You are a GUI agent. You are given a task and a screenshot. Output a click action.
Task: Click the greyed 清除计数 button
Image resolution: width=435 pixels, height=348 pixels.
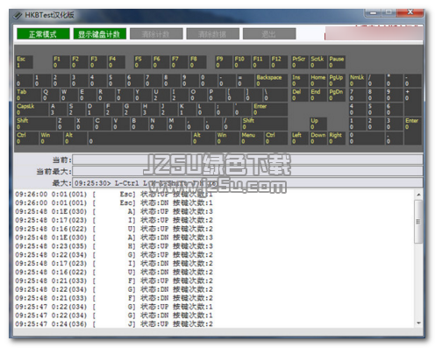[x=156, y=34]
